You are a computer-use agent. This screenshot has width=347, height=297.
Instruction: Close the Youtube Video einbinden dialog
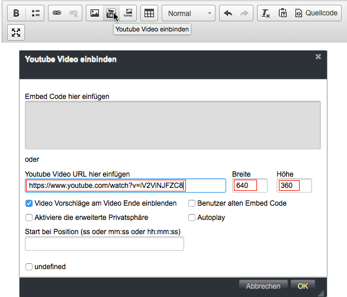click(318, 57)
